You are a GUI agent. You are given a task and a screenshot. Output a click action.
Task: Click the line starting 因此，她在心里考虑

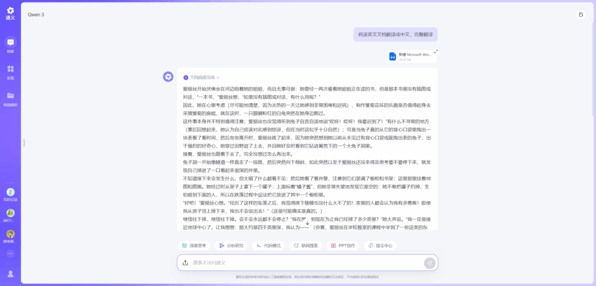307,105
